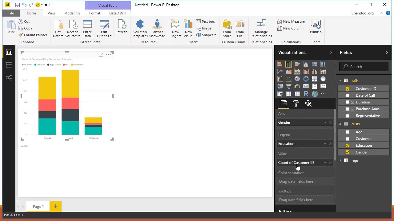
Task: Uncheck the Customer ID field
Action: click(348, 89)
